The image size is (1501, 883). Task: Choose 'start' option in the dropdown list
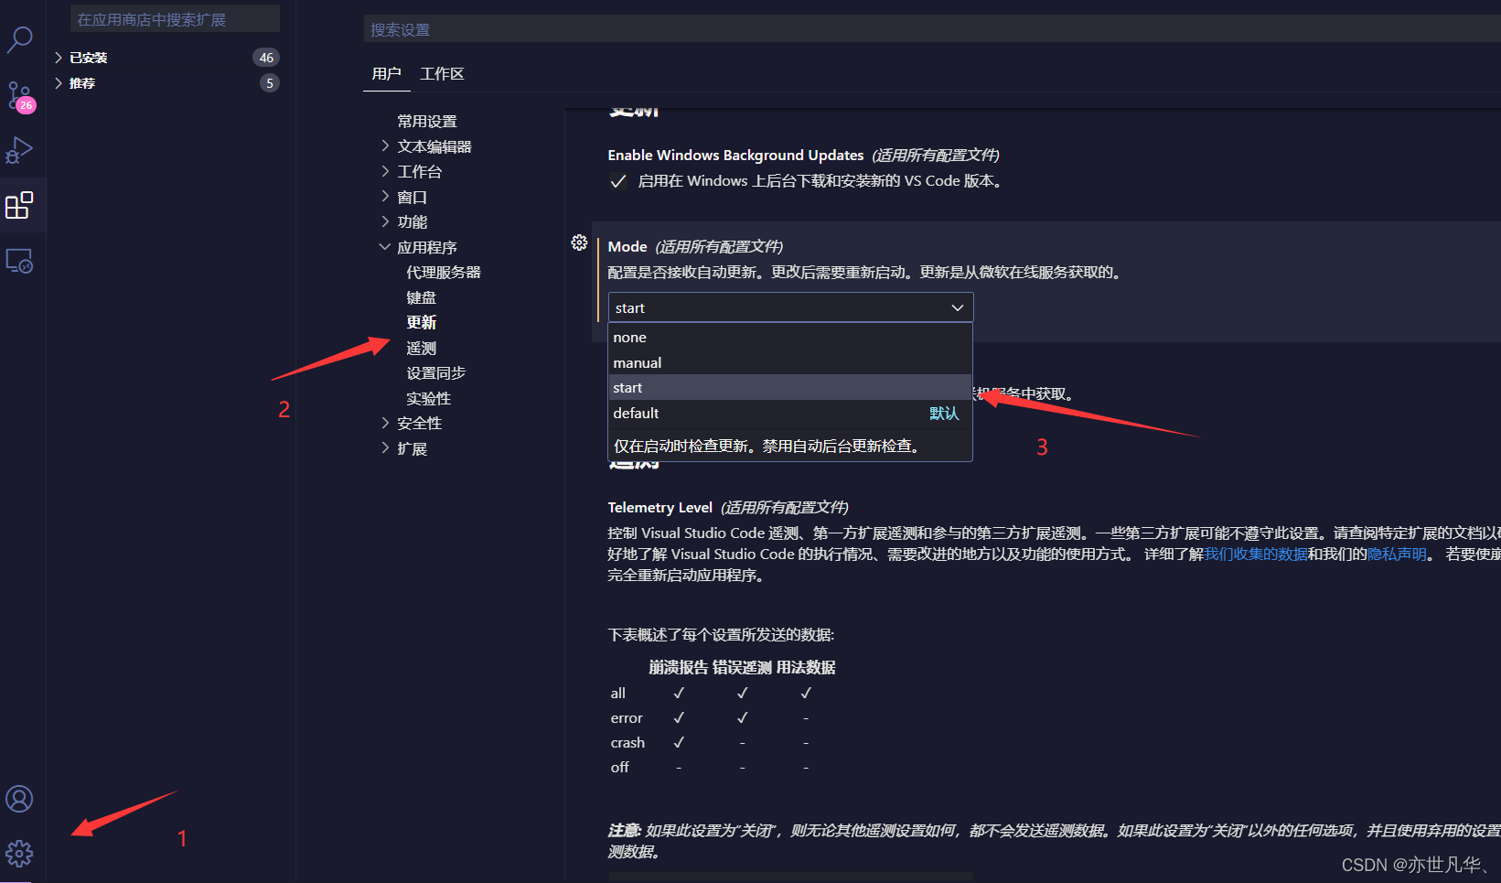coord(790,388)
